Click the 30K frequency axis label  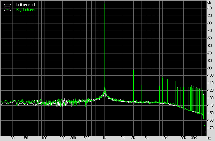click(194, 138)
